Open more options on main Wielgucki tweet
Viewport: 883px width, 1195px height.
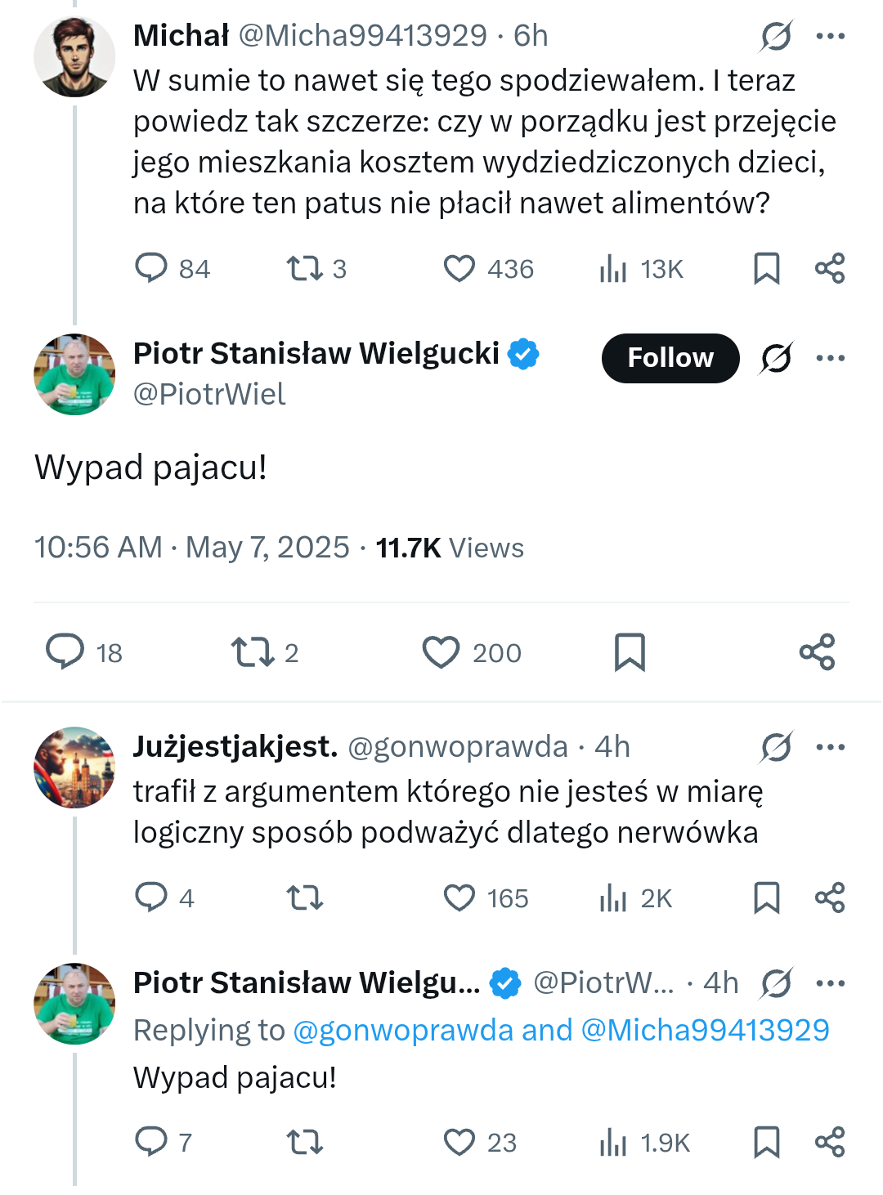(830, 358)
